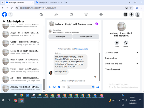144x108 pixels.
Task: Click the Marketplace listing $650 thumbnail
Action: click(50, 31)
